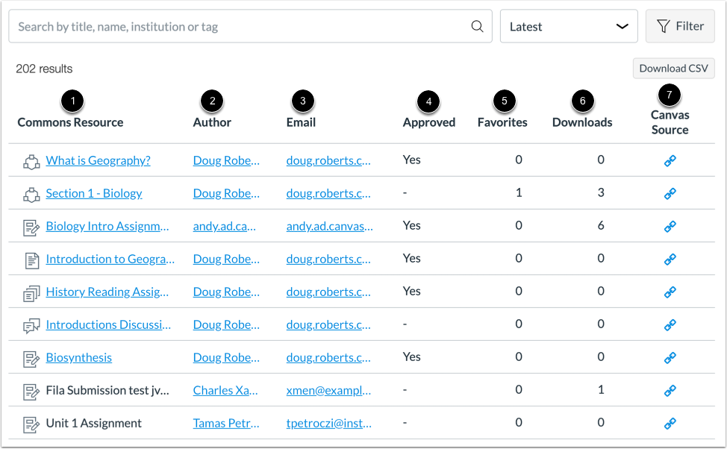This screenshot has width=727, height=449.
Task: Open the tpetroczi email link
Action: click(328, 422)
